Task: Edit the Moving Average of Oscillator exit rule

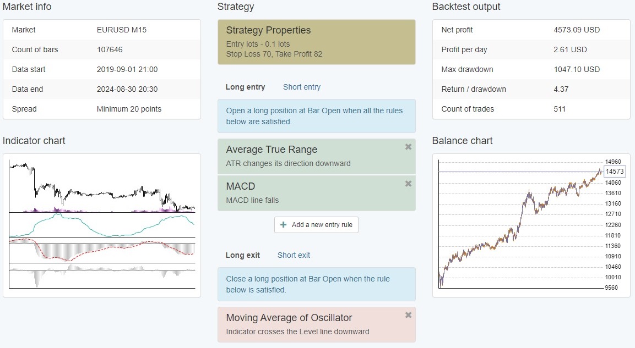Action: click(308, 324)
